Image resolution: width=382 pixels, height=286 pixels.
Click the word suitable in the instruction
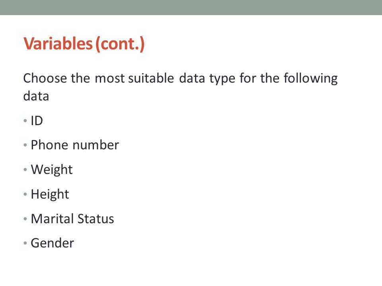[x=151, y=78]
